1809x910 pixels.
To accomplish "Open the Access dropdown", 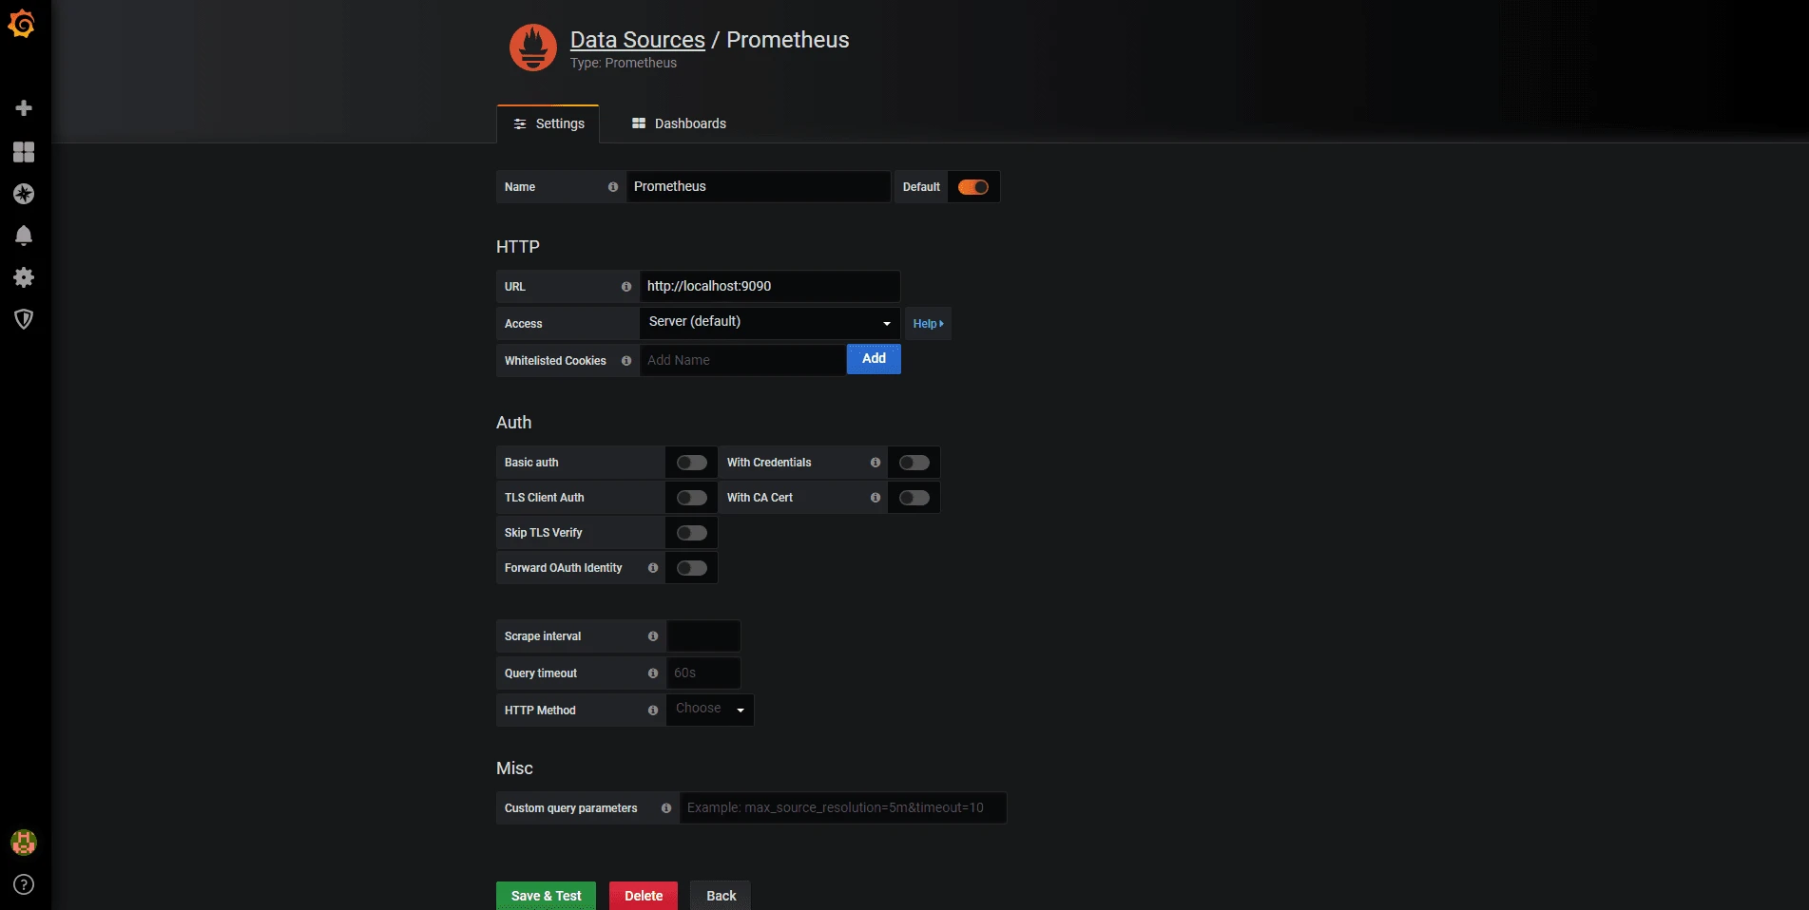I will (x=769, y=323).
